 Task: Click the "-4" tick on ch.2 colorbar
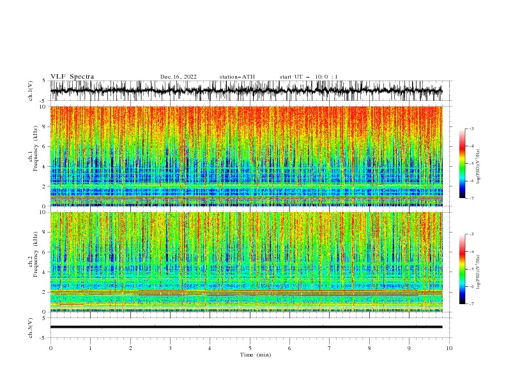click(471, 252)
